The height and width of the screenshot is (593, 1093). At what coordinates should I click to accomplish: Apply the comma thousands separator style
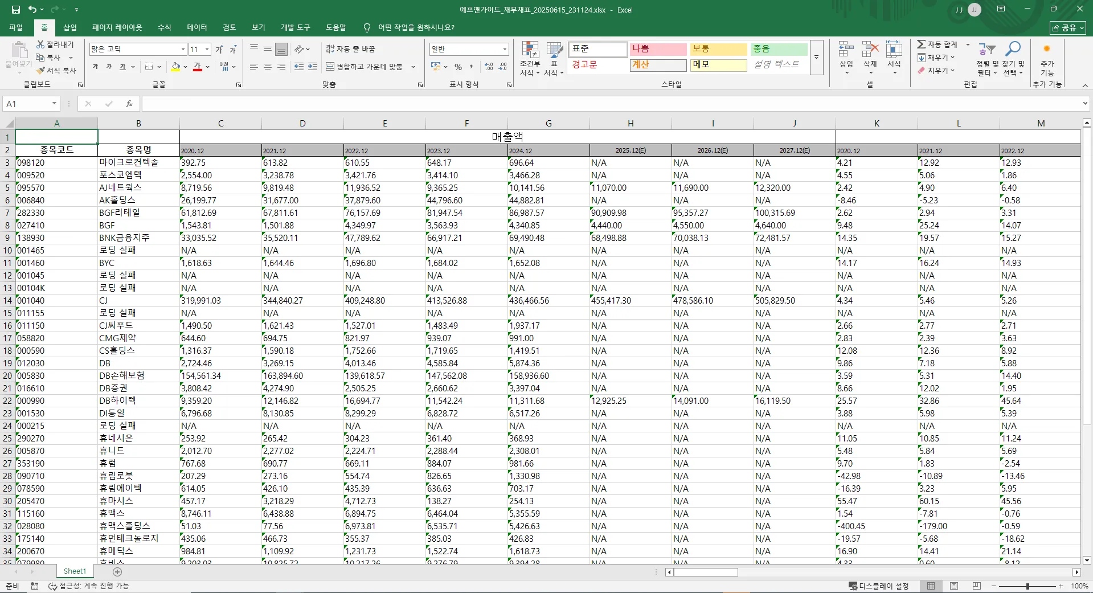(472, 67)
